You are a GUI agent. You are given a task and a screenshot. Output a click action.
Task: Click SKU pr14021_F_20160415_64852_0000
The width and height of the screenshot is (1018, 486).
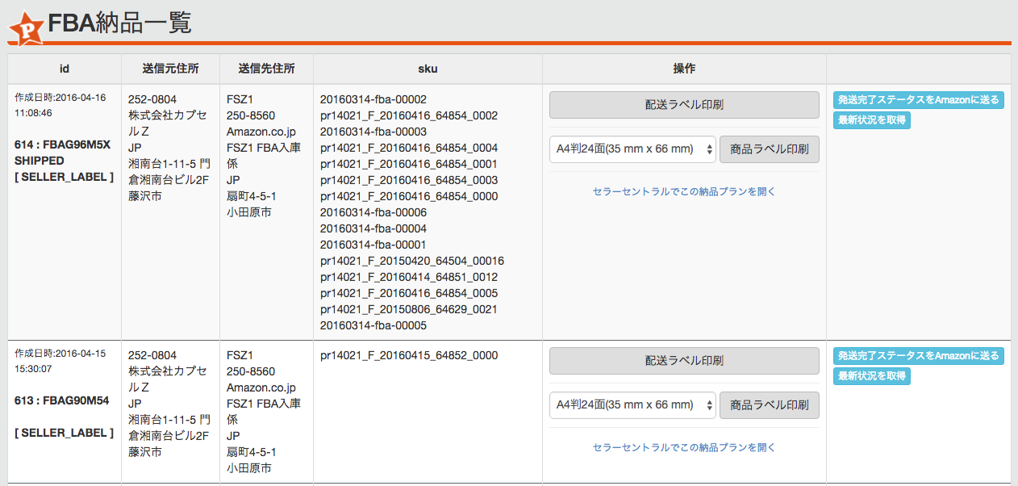[409, 355]
